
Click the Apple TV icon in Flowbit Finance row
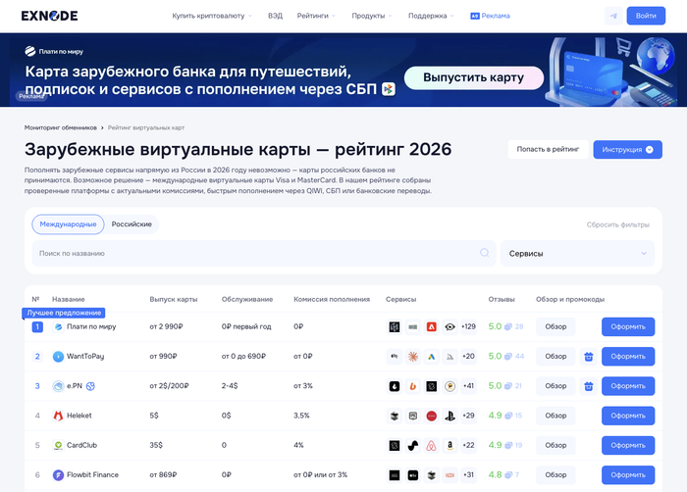click(413, 475)
